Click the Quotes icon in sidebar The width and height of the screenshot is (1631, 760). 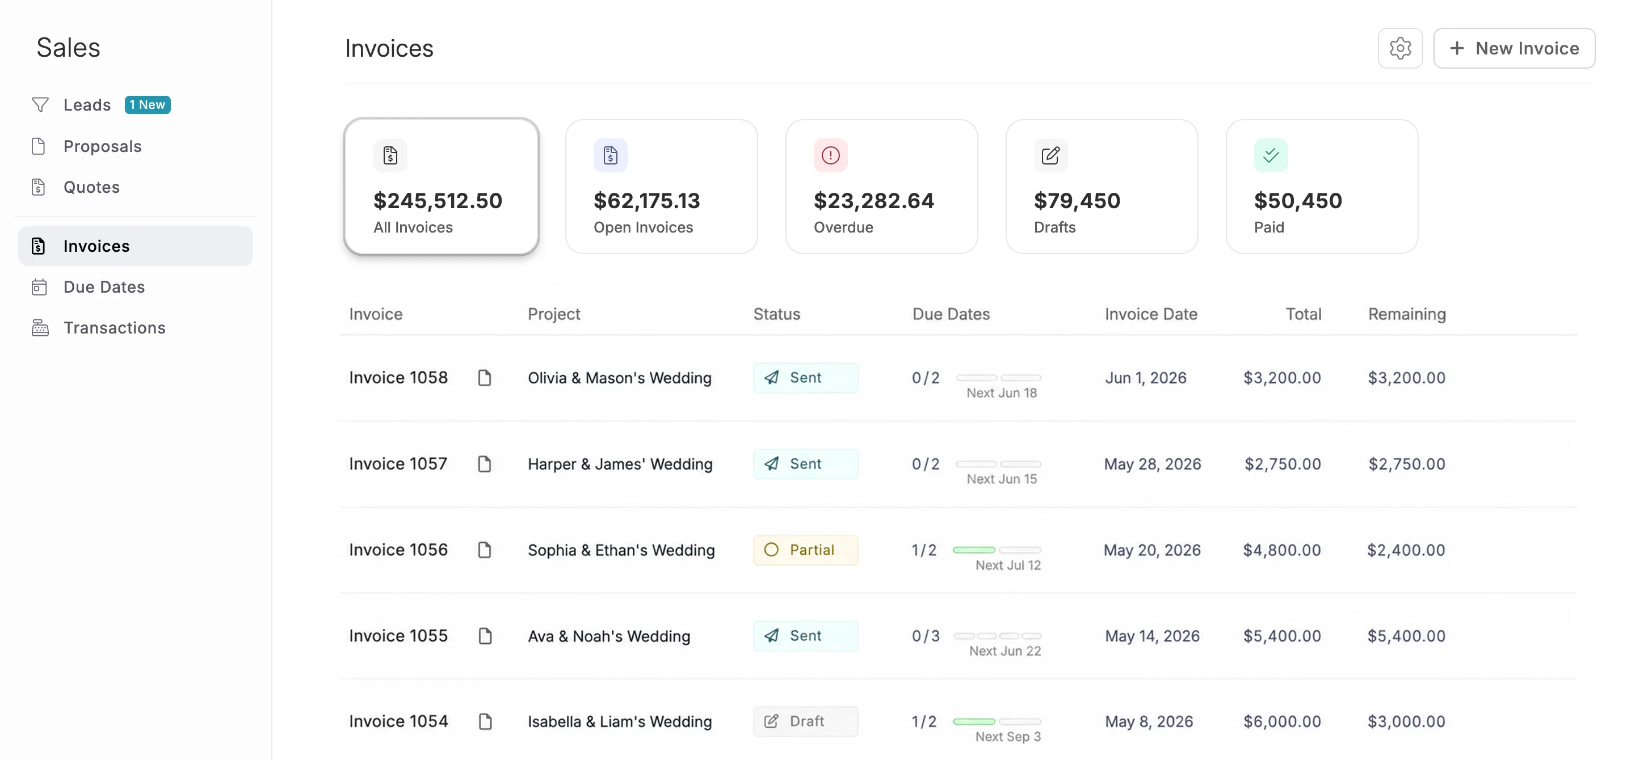point(39,187)
